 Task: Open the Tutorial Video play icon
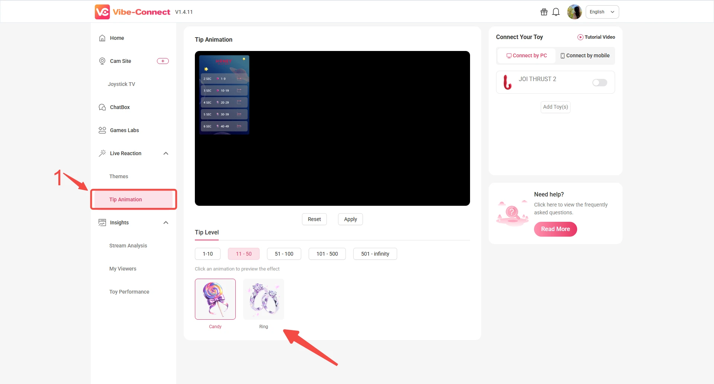580,37
